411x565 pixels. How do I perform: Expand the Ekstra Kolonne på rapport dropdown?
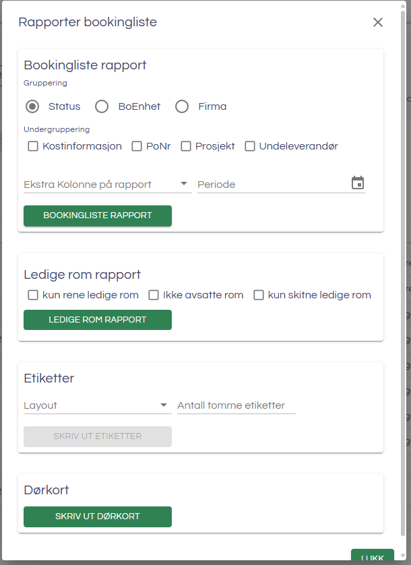107,184
